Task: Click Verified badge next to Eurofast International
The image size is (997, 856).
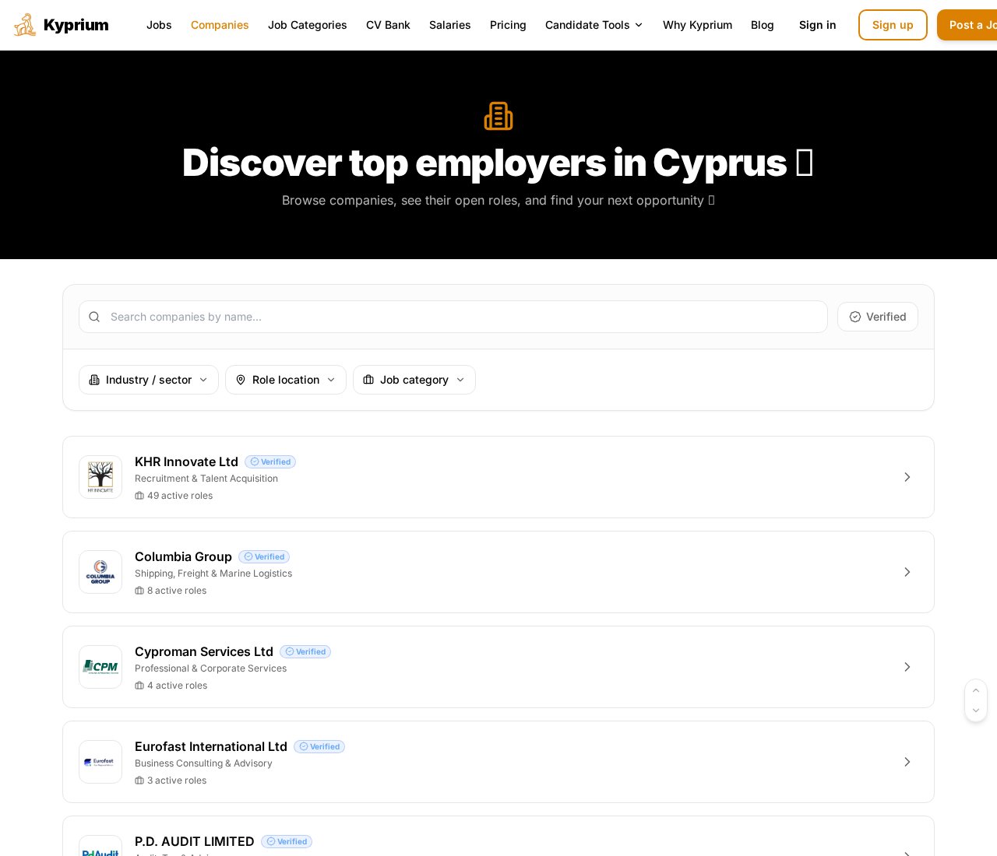Action: point(319,746)
